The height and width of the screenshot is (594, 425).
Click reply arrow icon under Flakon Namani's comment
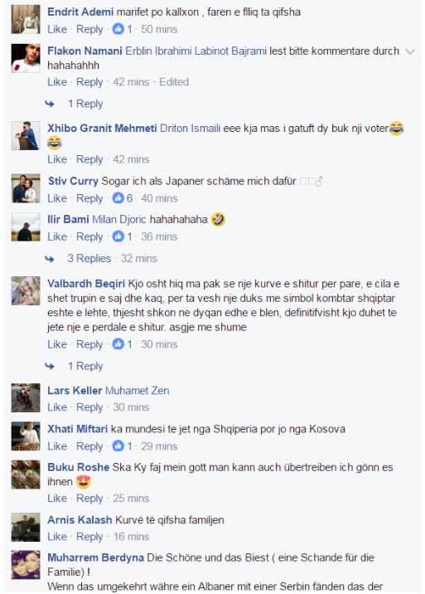(x=50, y=104)
